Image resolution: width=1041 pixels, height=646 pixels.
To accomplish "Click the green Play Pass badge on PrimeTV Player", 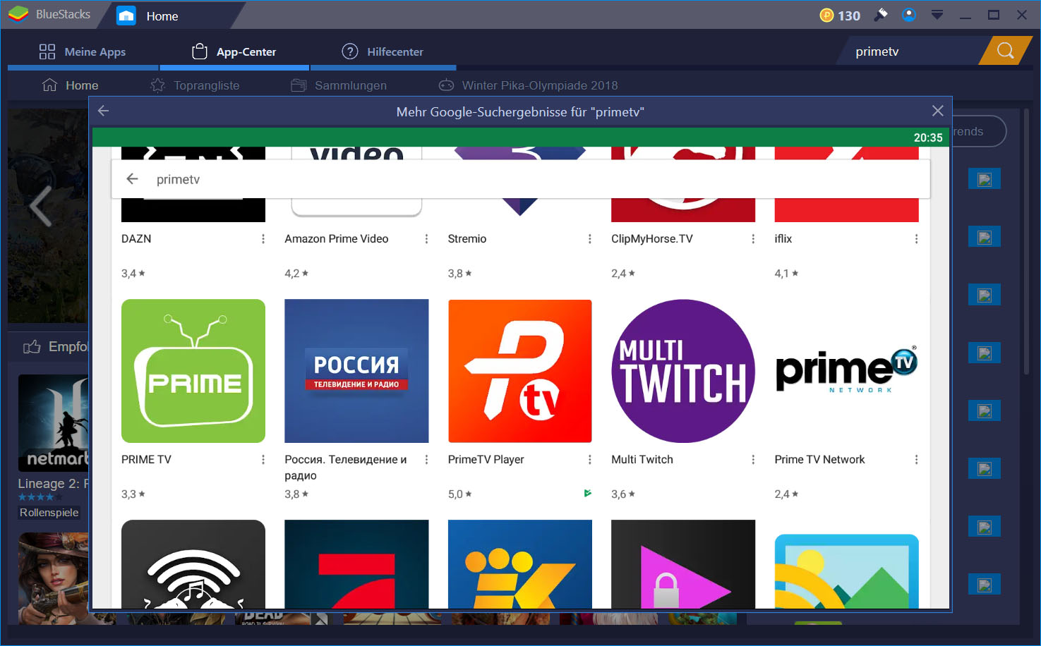I will pos(587,494).
